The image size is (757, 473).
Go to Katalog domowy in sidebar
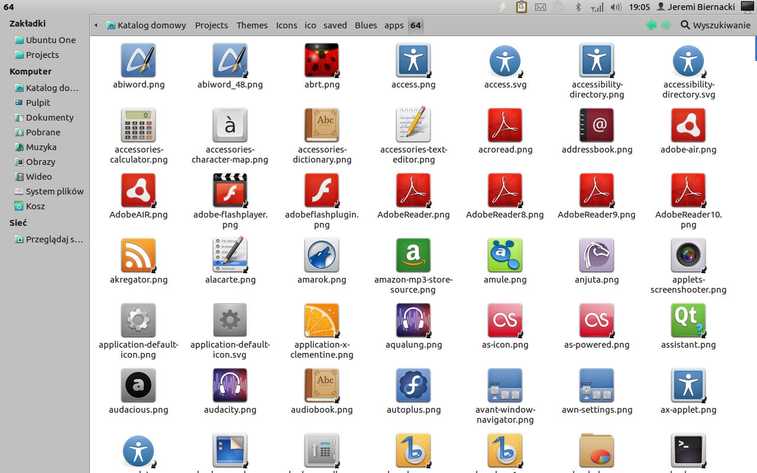tap(45, 88)
